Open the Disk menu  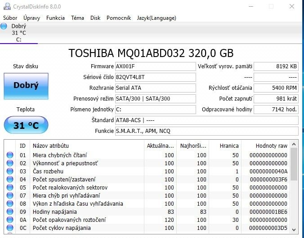[x=95, y=18]
